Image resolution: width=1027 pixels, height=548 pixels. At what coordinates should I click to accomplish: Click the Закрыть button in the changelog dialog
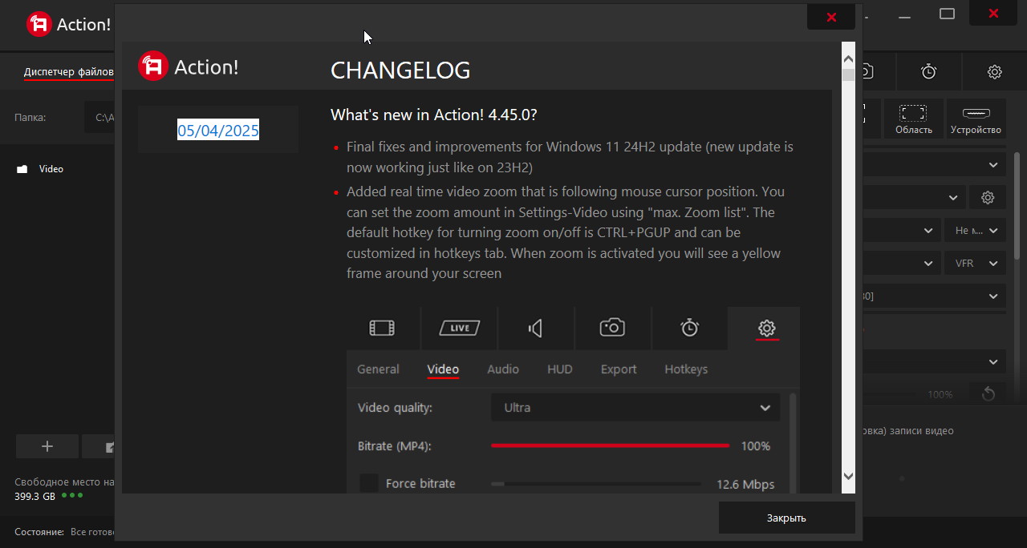(x=786, y=518)
